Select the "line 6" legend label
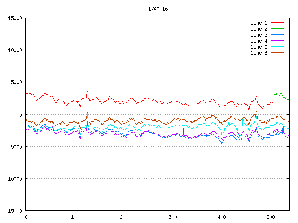The image size is (298, 223). [259, 53]
